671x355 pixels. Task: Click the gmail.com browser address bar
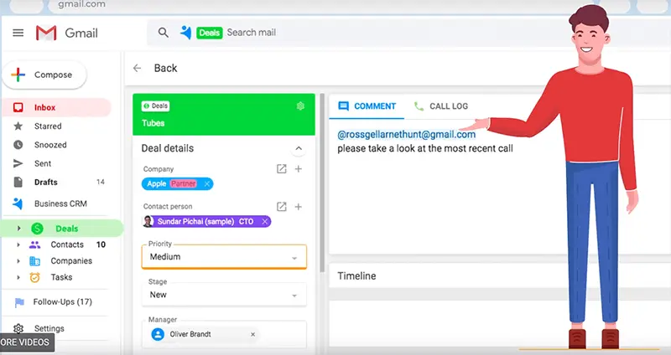tap(81, 4)
